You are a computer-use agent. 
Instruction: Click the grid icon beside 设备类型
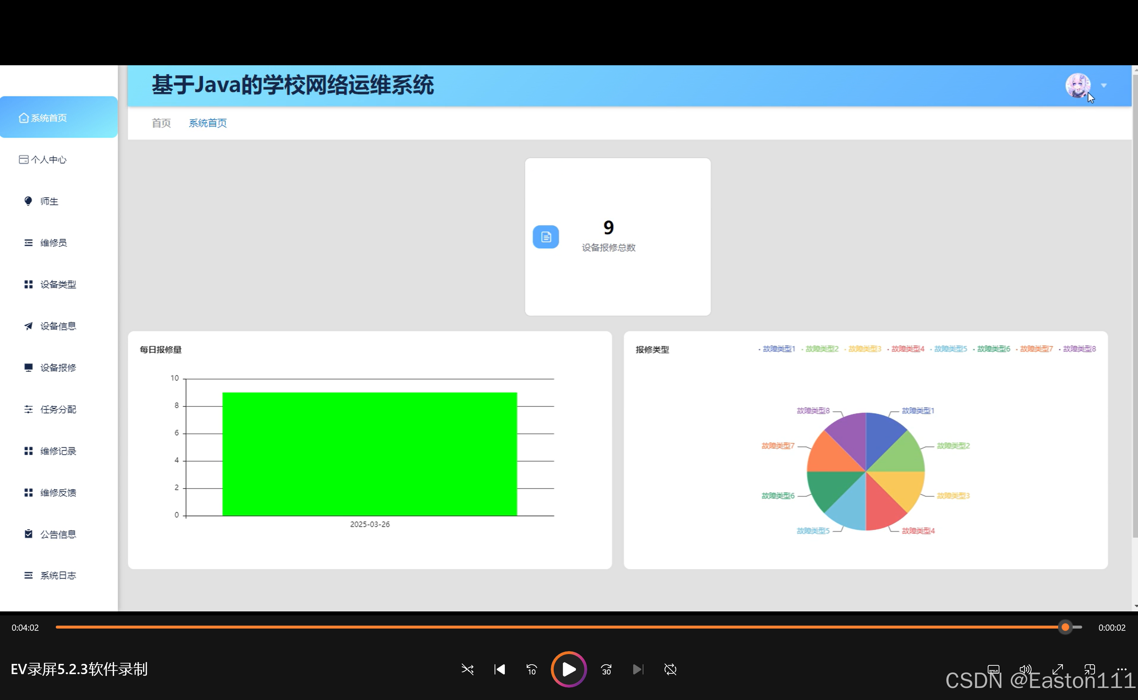pos(28,284)
